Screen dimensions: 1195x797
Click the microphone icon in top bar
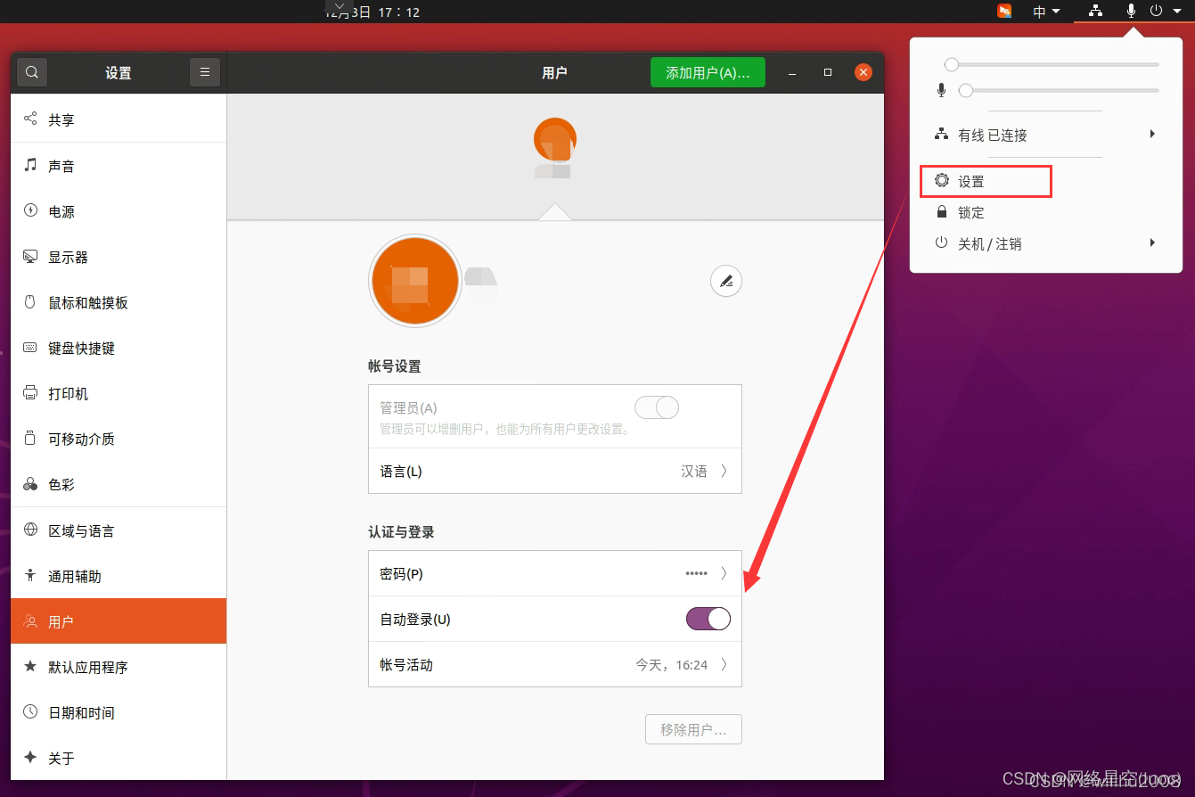1131,12
